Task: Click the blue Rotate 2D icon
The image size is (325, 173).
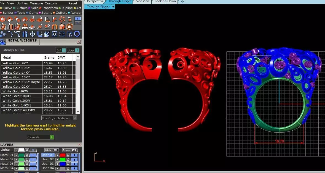Action: coord(40,34)
